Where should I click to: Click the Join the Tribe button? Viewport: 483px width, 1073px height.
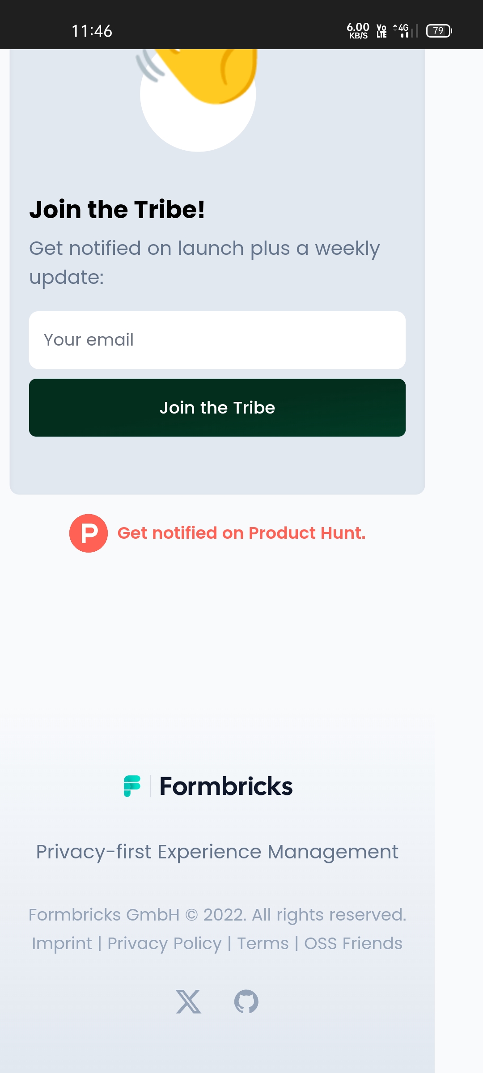click(218, 407)
